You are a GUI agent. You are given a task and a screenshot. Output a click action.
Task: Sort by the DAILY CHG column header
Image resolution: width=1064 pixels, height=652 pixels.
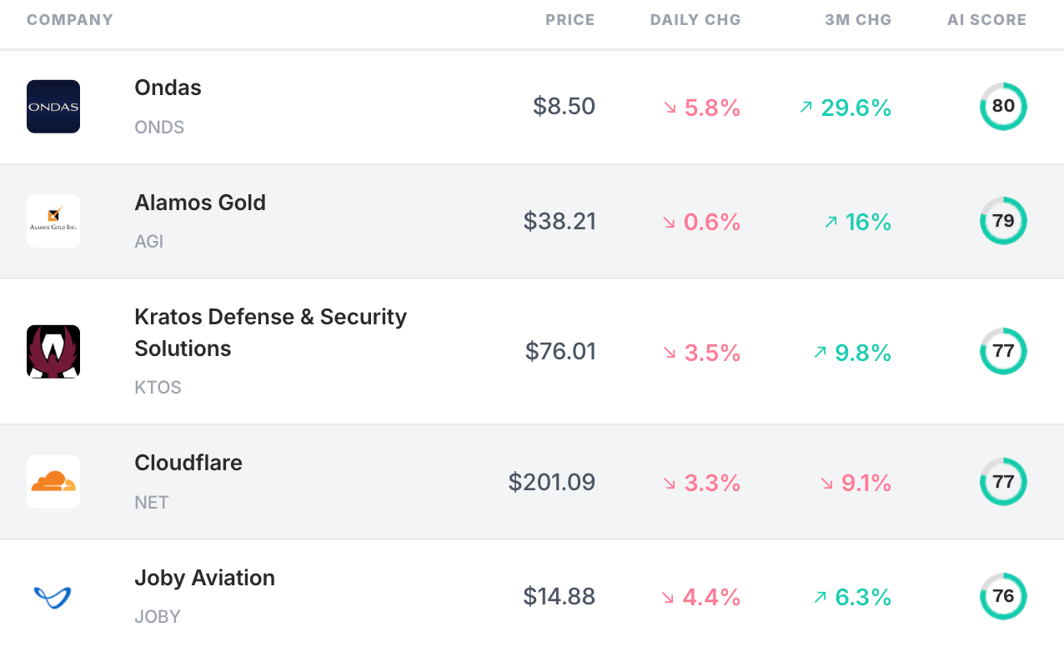(695, 20)
